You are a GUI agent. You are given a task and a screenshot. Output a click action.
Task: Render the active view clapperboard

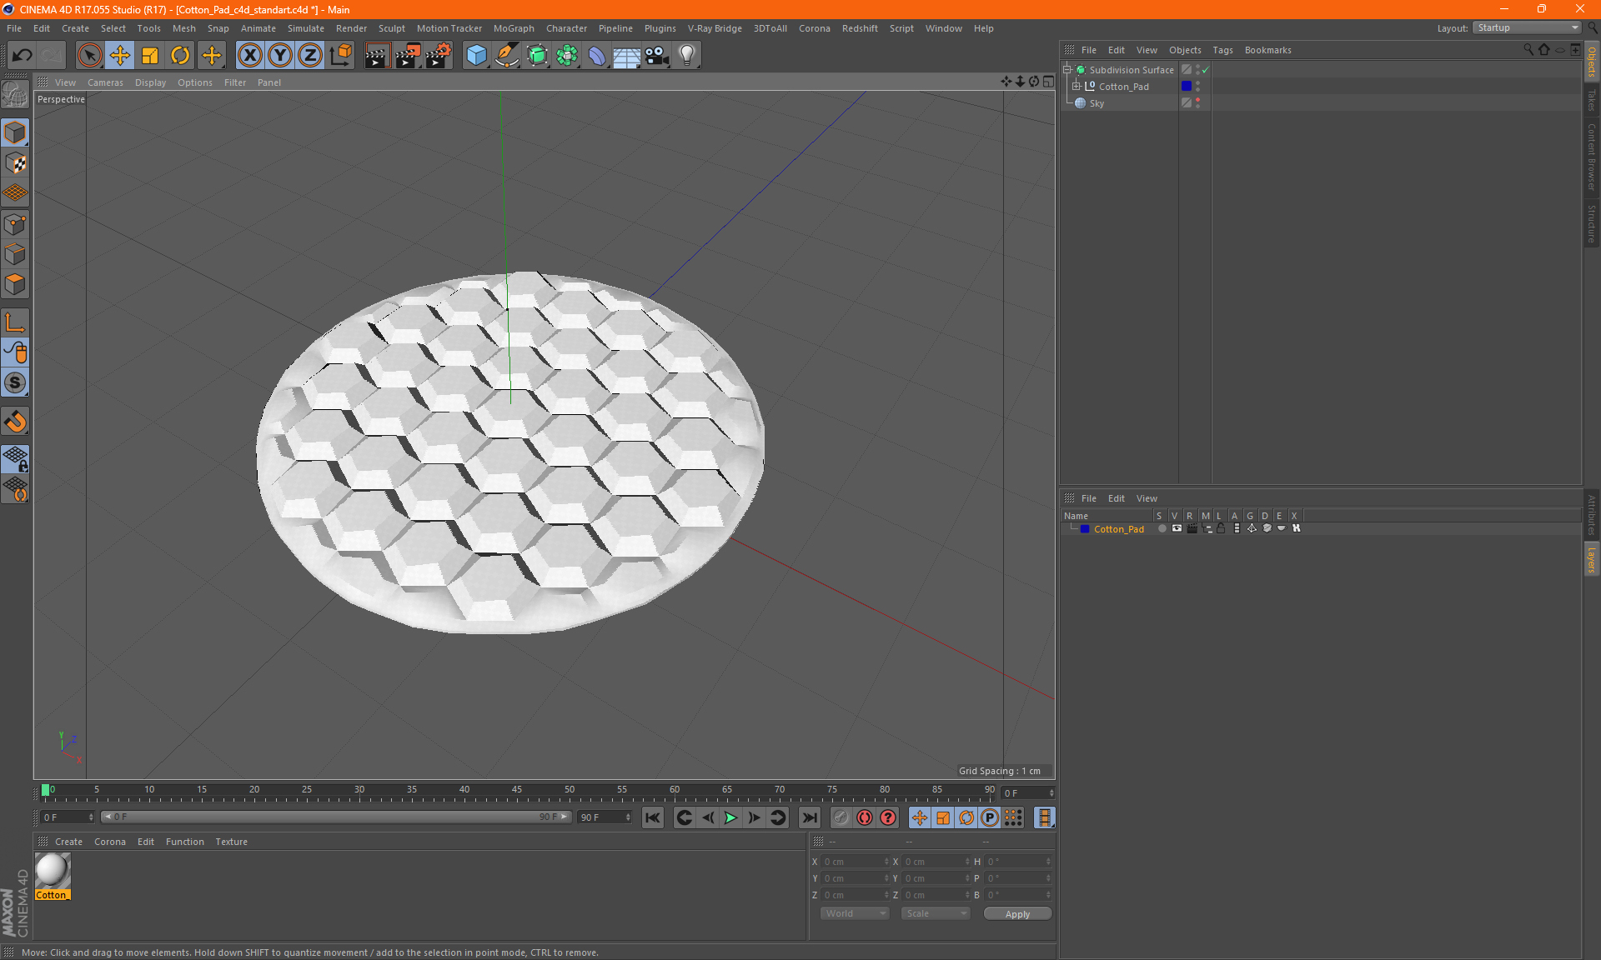coord(377,56)
